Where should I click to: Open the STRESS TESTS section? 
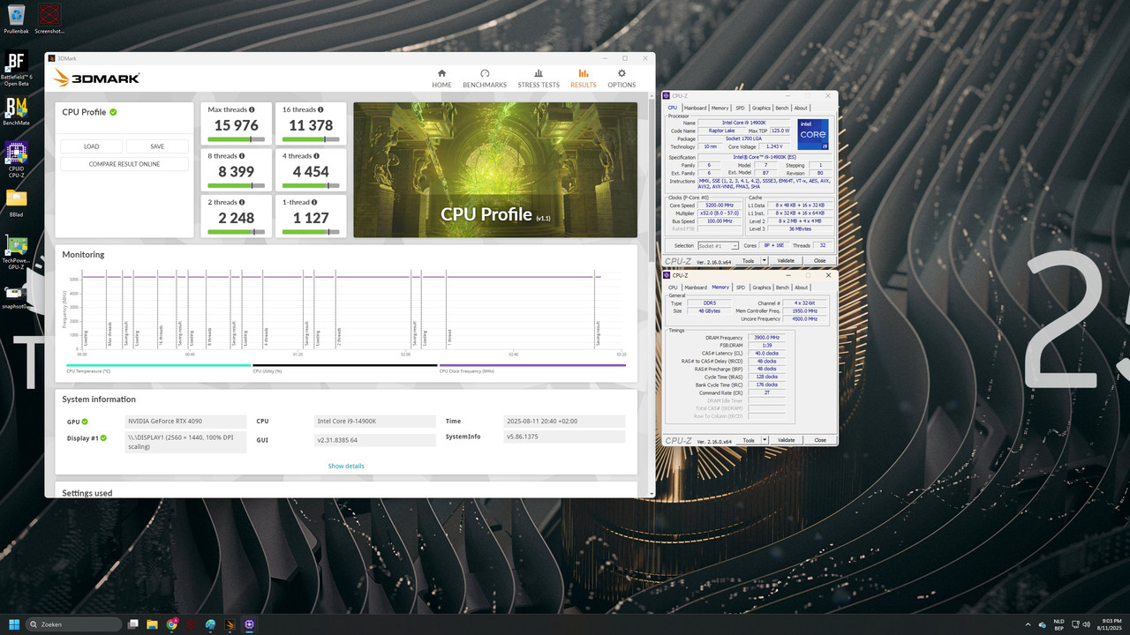tap(539, 78)
